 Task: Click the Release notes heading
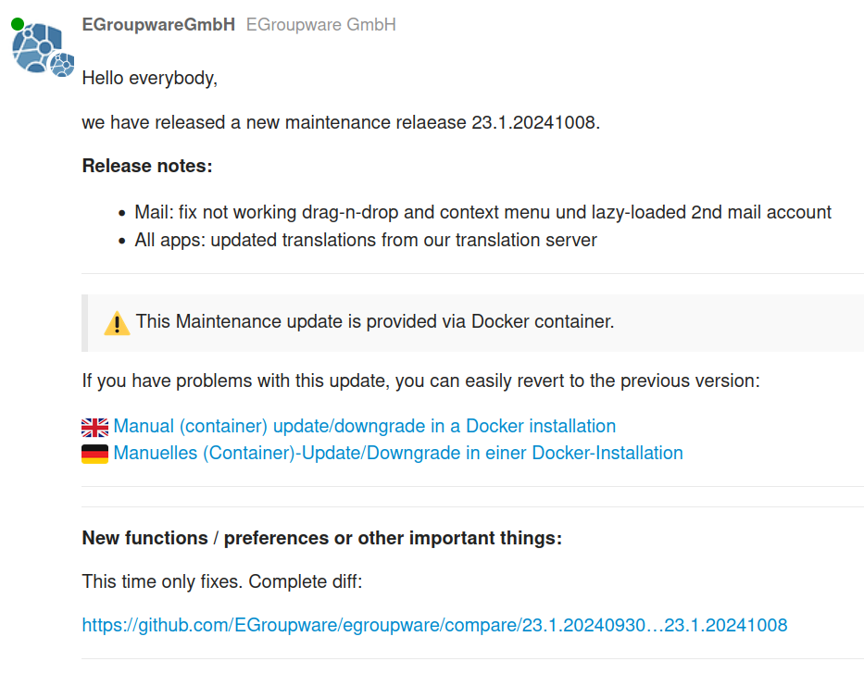click(147, 166)
